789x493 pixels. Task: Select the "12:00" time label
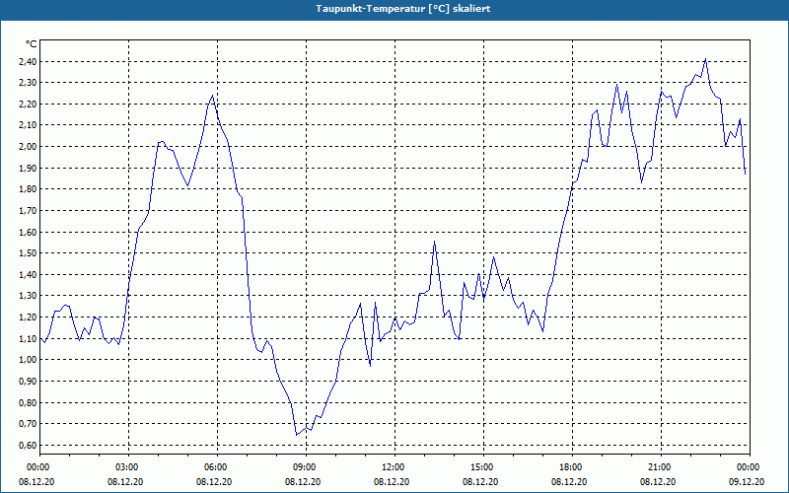[394, 467]
